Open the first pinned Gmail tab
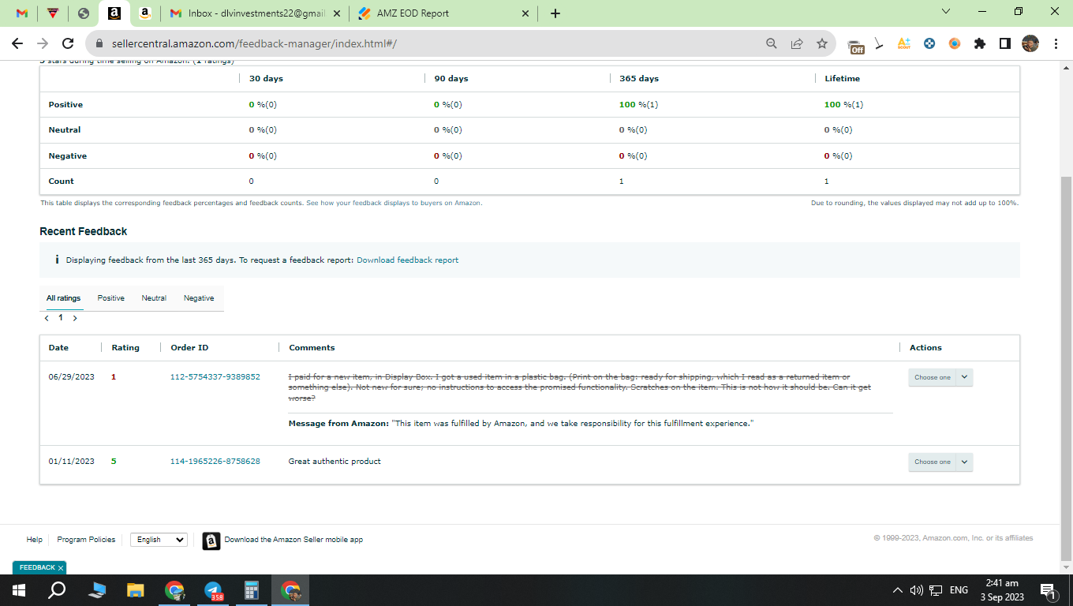 22,13
